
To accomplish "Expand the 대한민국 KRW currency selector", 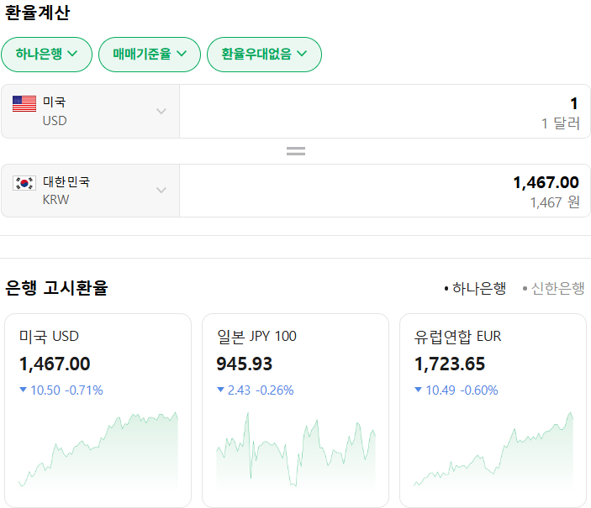I will click(91, 190).
